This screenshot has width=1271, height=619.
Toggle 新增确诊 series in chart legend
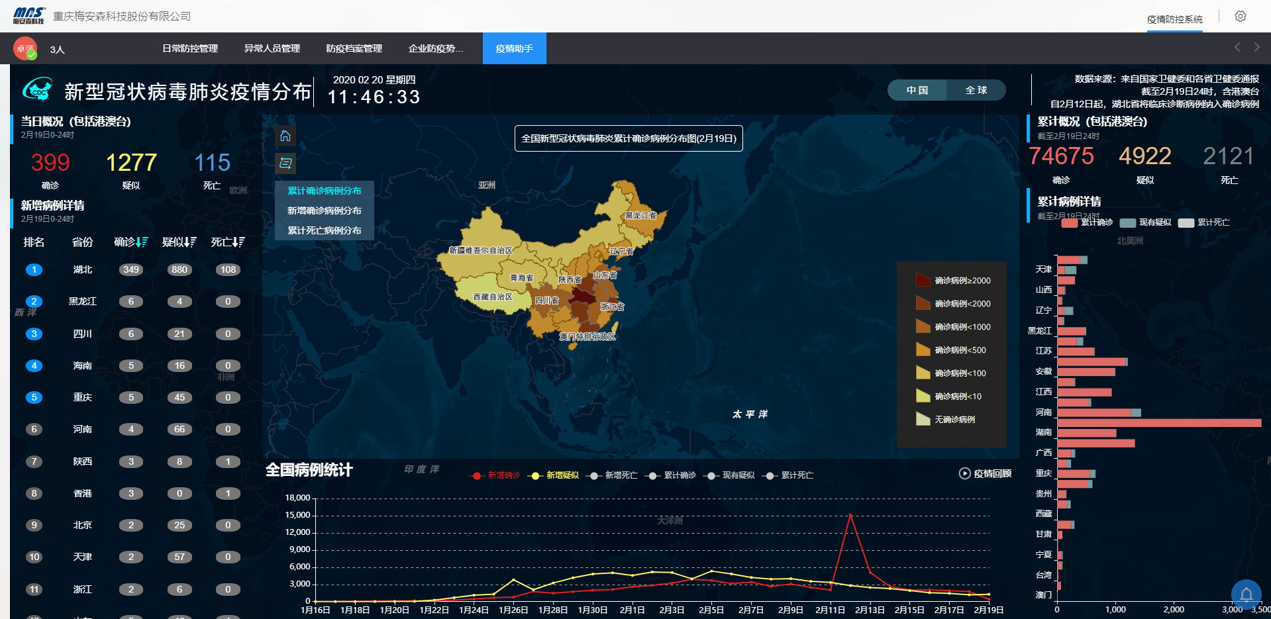[x=495, y=475]
